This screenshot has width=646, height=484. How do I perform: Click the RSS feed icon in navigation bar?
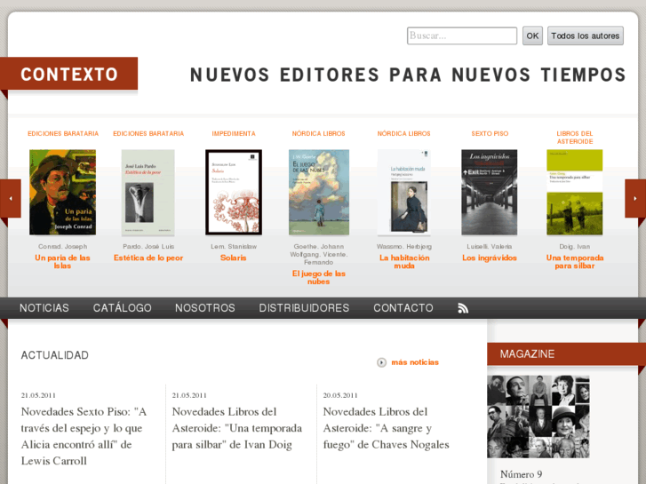tap(463, 308)
